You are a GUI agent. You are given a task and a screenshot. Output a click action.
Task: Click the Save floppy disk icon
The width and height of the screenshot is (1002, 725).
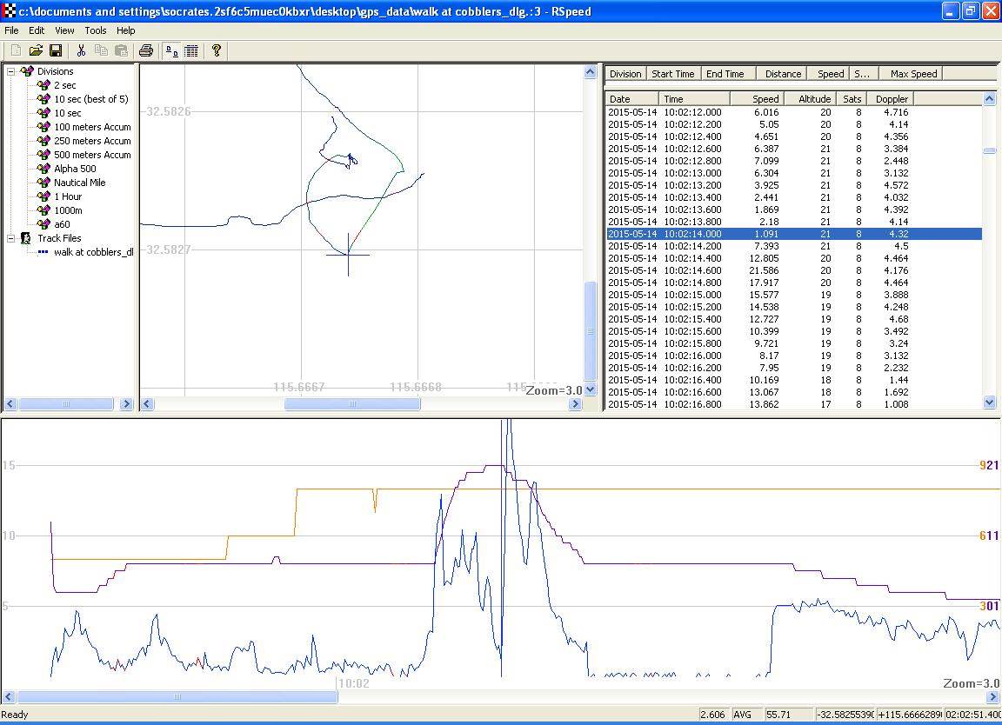55,51
